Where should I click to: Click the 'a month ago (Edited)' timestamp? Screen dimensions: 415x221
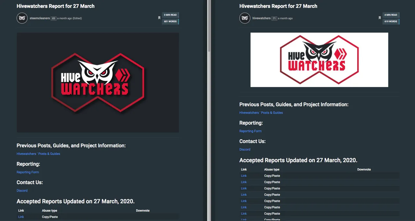69,18
